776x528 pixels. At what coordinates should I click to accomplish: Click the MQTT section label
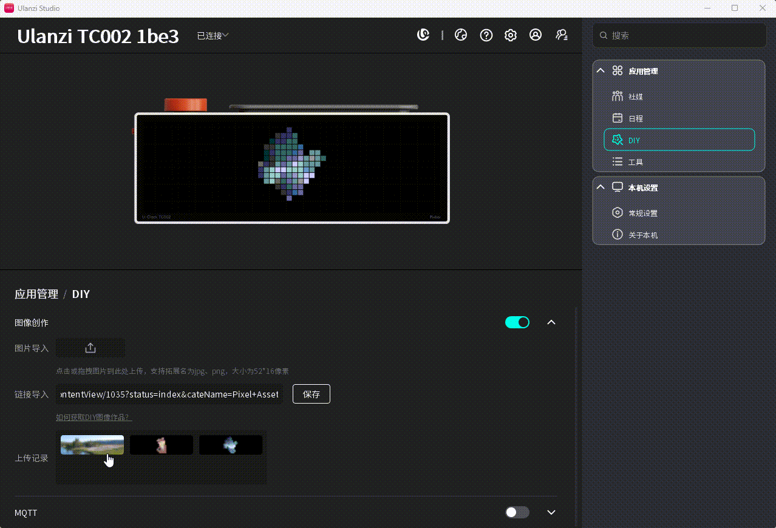(x=26, y=513)
